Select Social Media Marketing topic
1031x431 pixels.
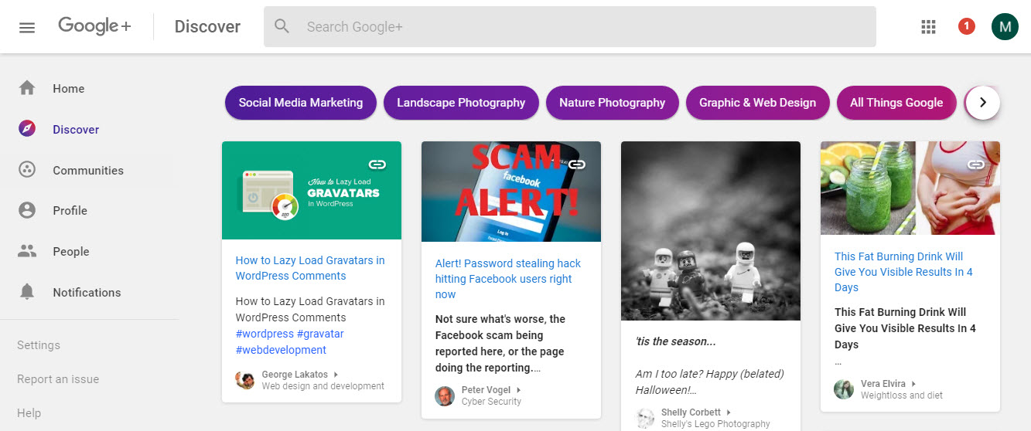[301, 102]
